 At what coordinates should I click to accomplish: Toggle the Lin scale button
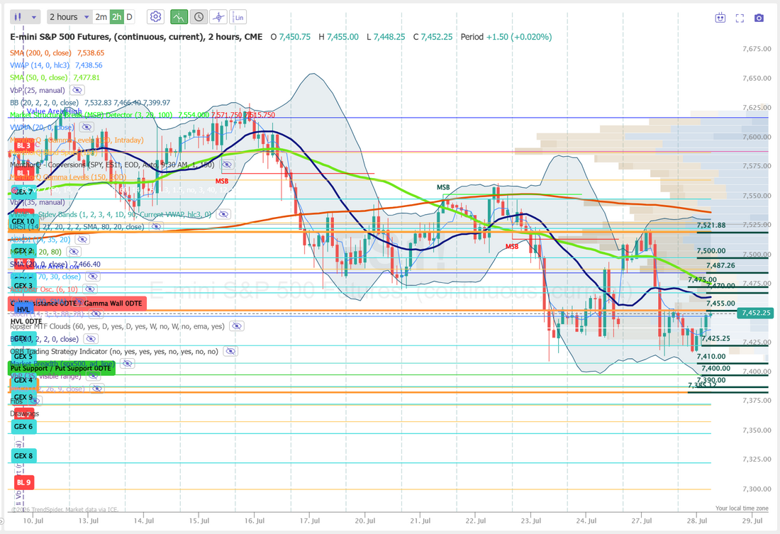coord(238,17)
